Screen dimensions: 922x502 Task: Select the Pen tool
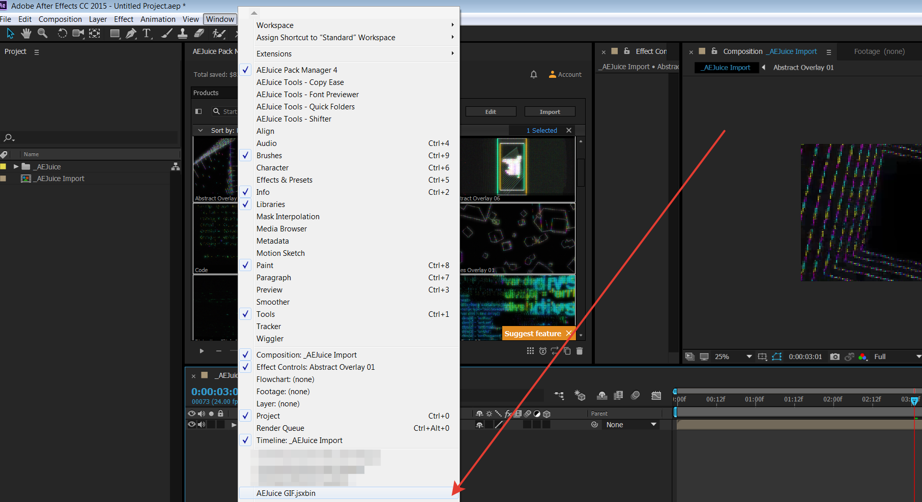click(x=131, y=34)
